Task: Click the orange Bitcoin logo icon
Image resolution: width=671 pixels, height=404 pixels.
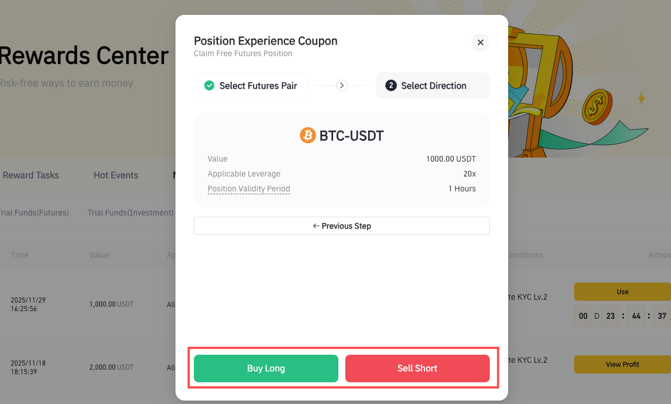Action: click(307, 135)
